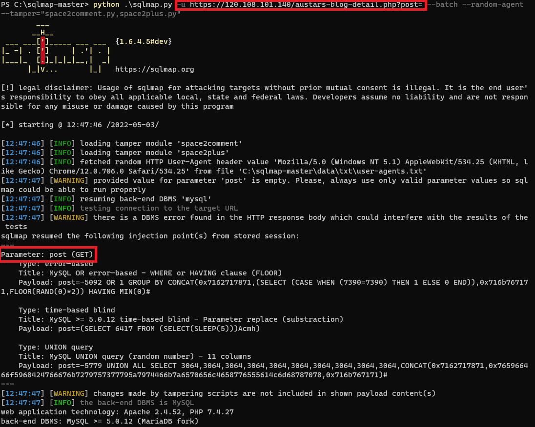Click the --tamper="space2comment.py,space2plus.py" argument
Image resolution: width=535 pixels, height=427 pixels.
tap(91, 14)
